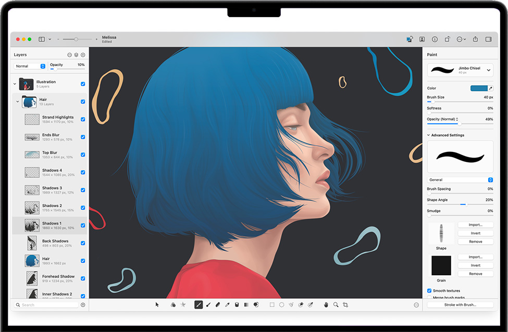The height and width of the screenshot is (332, 508).
Task: Collapse the Hair group chevron
Action: 18,101
